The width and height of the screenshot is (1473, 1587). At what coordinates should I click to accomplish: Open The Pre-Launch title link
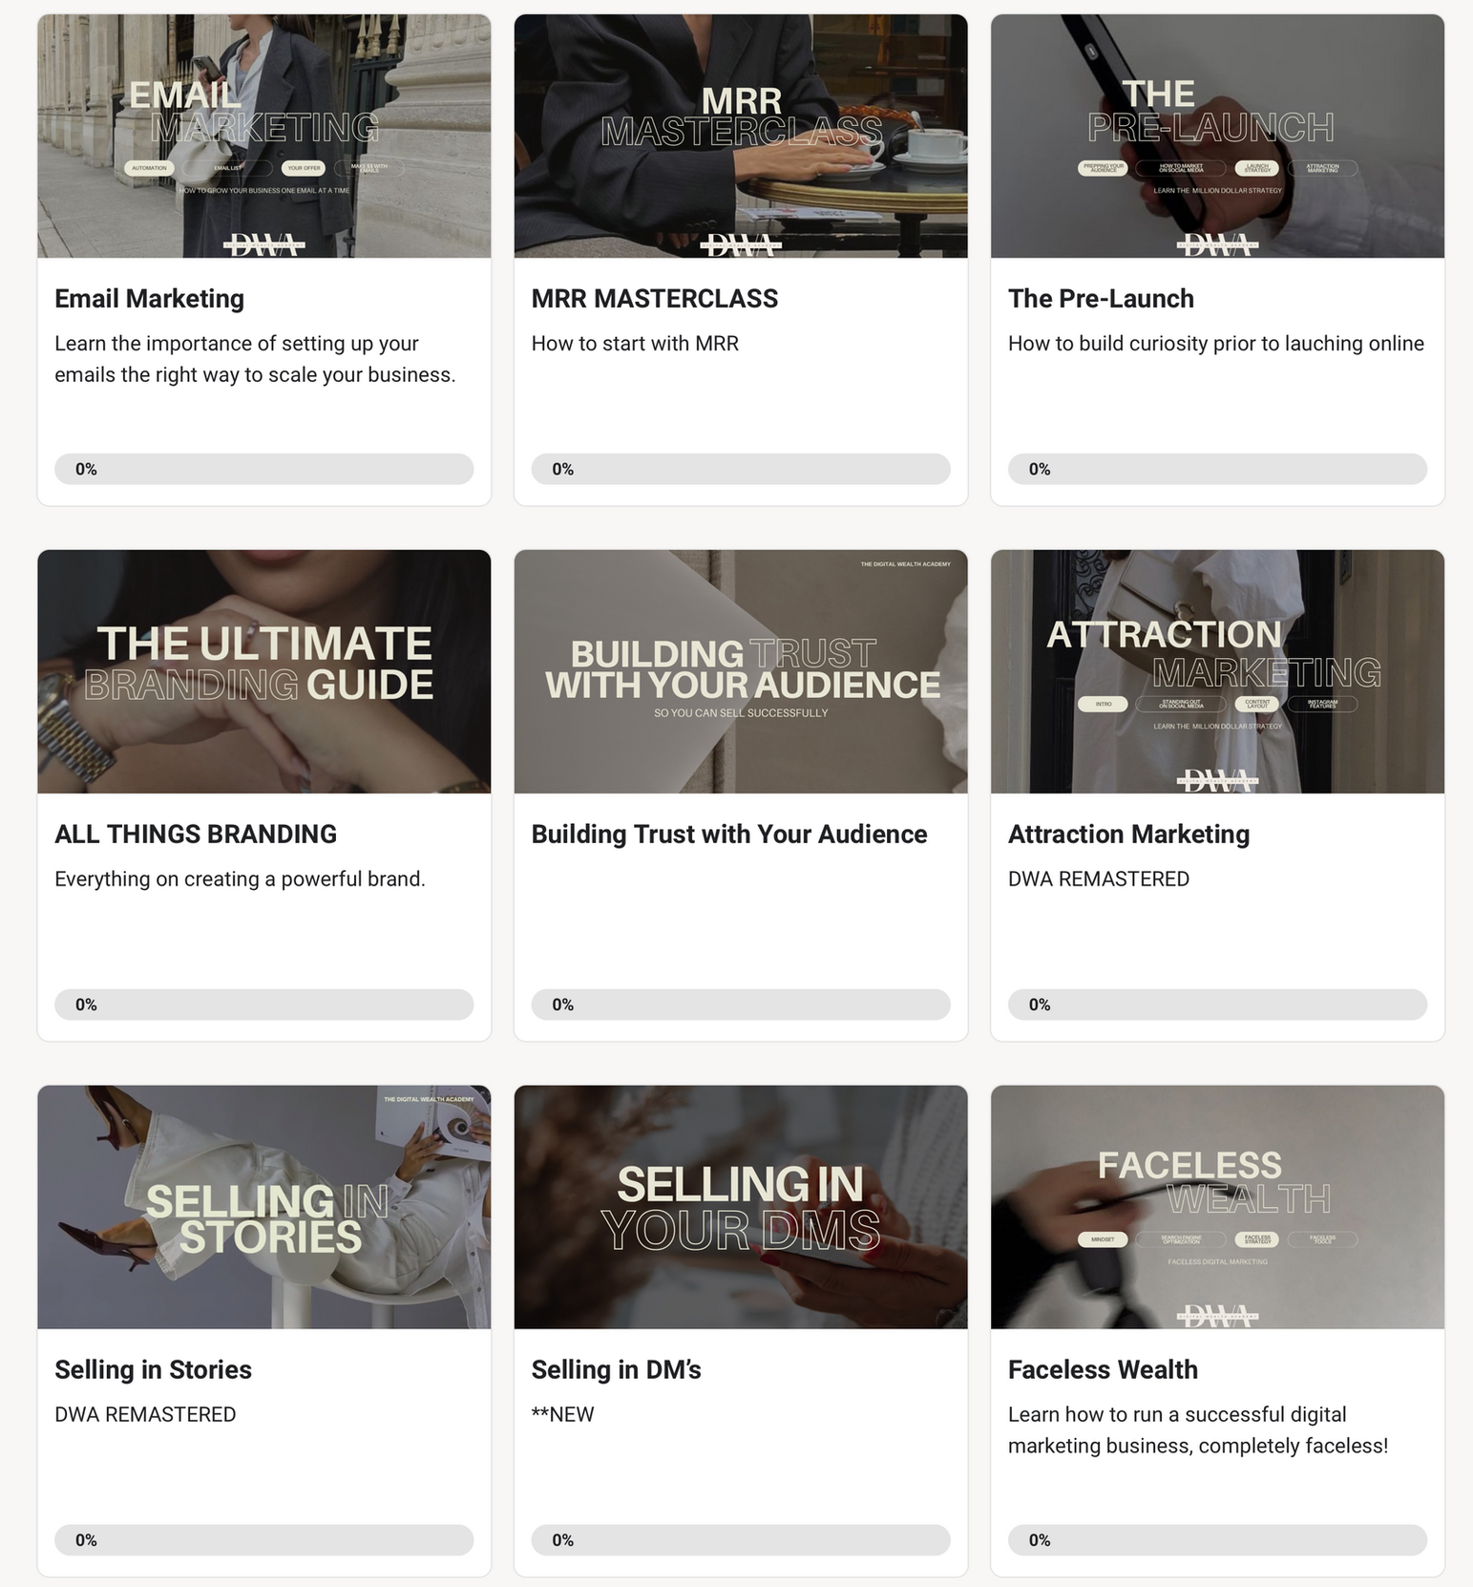coord(1101,299)
